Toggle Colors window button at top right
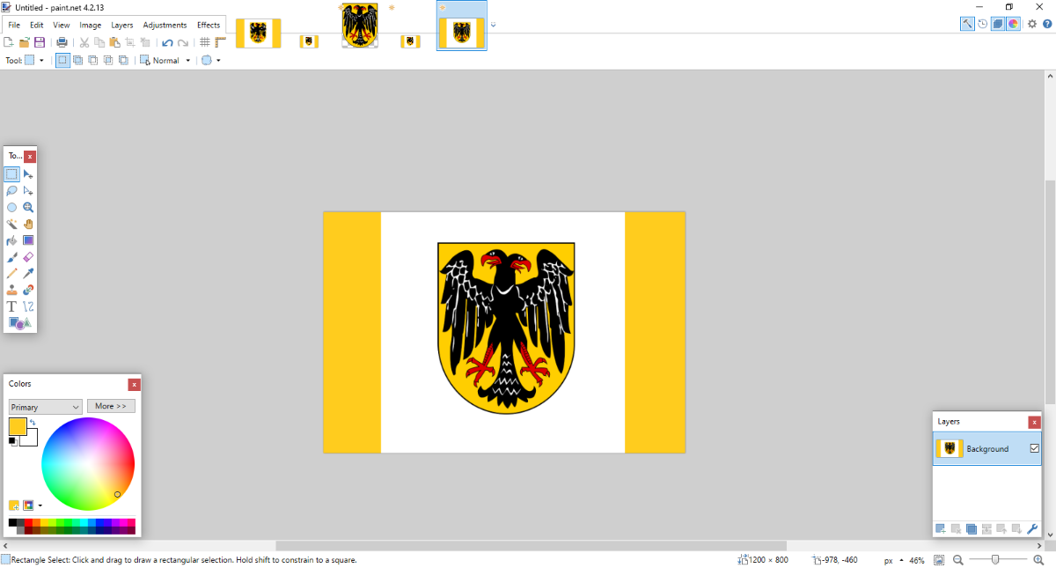 [1014, 24]
